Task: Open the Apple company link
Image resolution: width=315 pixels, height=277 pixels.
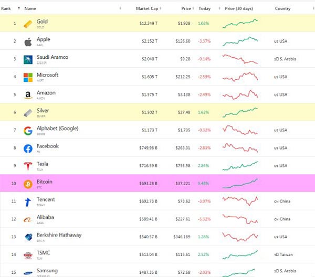Action: point(43,39)
